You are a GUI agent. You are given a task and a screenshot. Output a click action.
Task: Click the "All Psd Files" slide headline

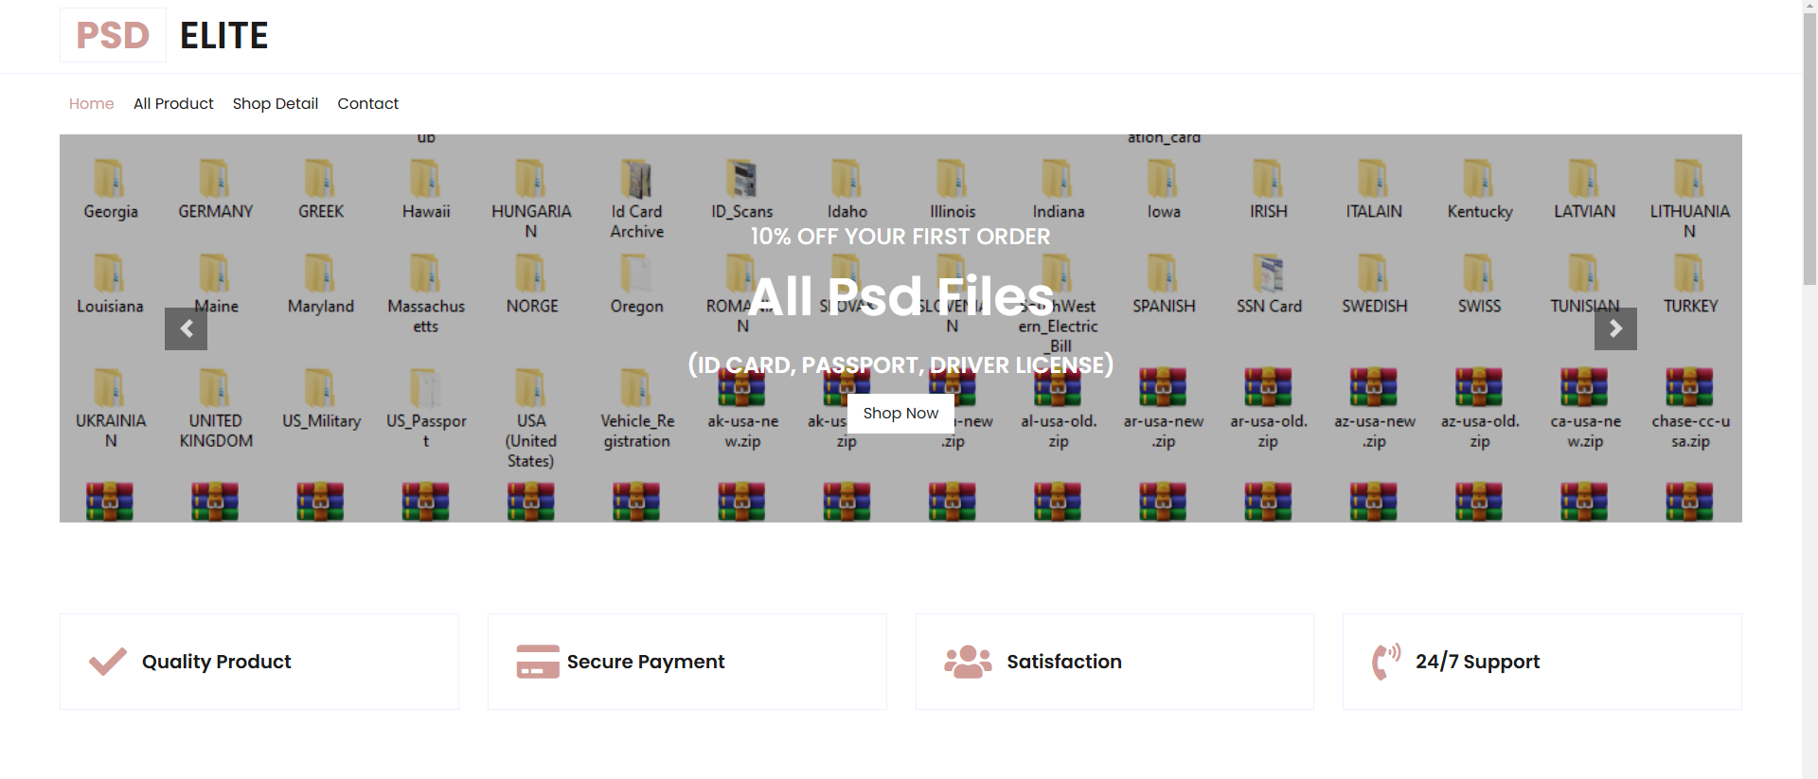click(x=900, y=296)
